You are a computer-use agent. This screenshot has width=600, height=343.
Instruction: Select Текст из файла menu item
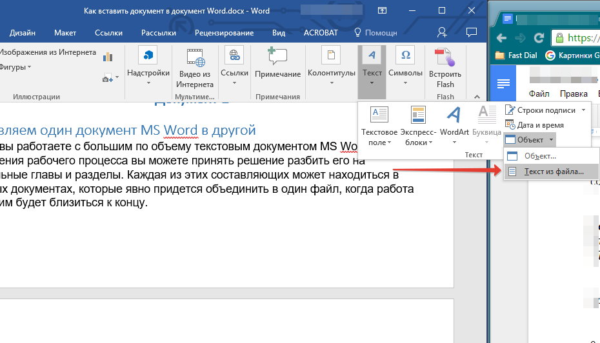point(554,171)
